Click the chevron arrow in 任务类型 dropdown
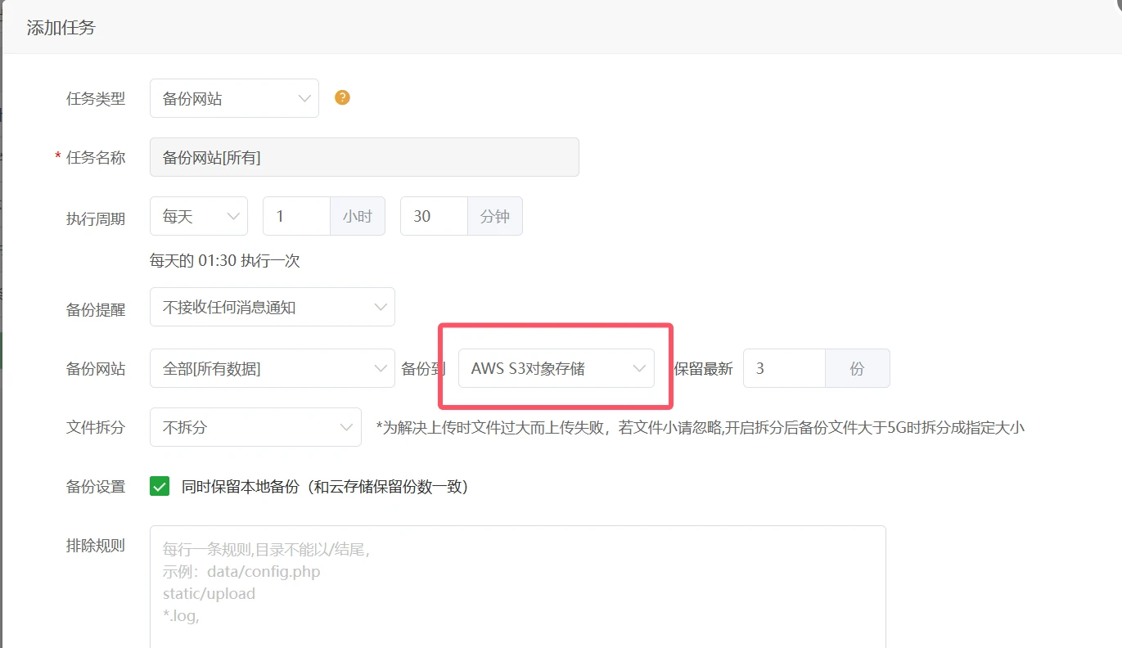Screen dimensions: 1122x648 [x=304, y=98]
